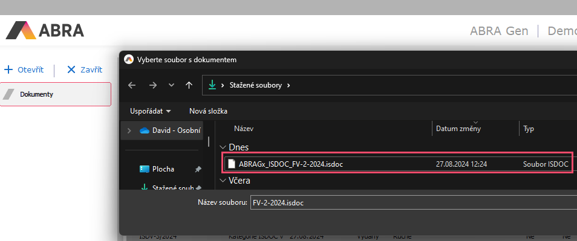This screenshot has width=577, height=241.
Task: Expand the David - Osobní tree node
Action: pyautogui.click(x=129, y=130)
